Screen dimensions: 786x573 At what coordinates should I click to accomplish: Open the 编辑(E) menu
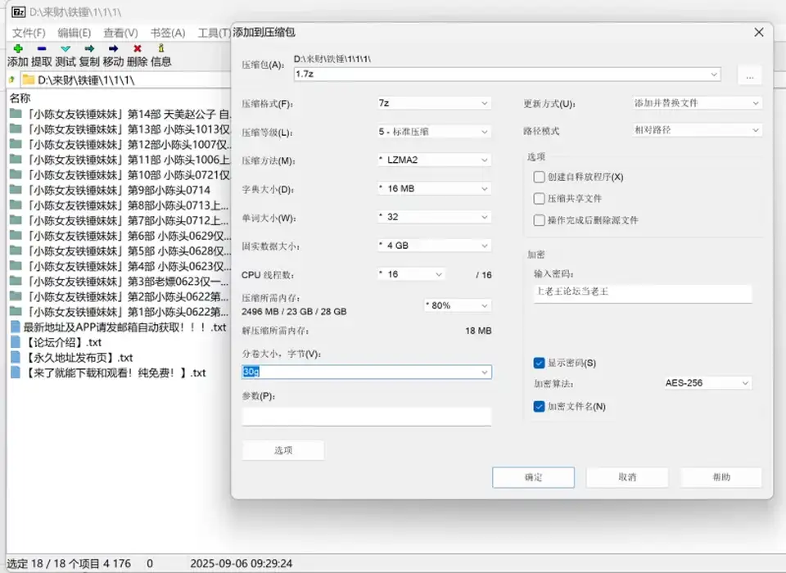(75, 33)
